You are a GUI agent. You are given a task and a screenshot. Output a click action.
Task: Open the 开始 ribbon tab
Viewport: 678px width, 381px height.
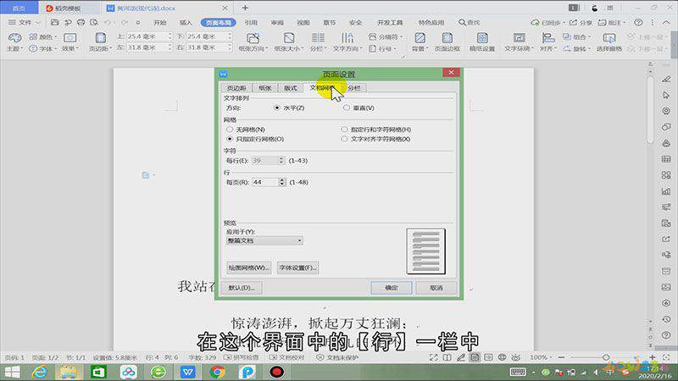(x=159, y=23)
